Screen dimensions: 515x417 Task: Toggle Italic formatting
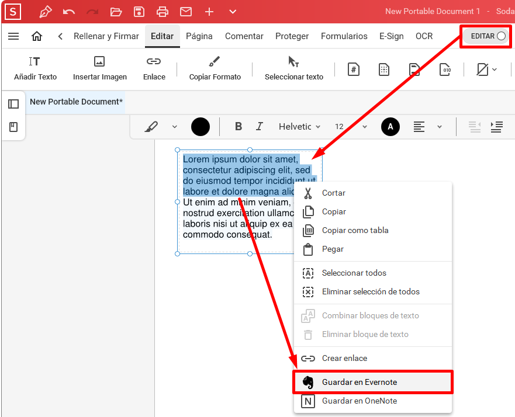(x=260, y=126)
